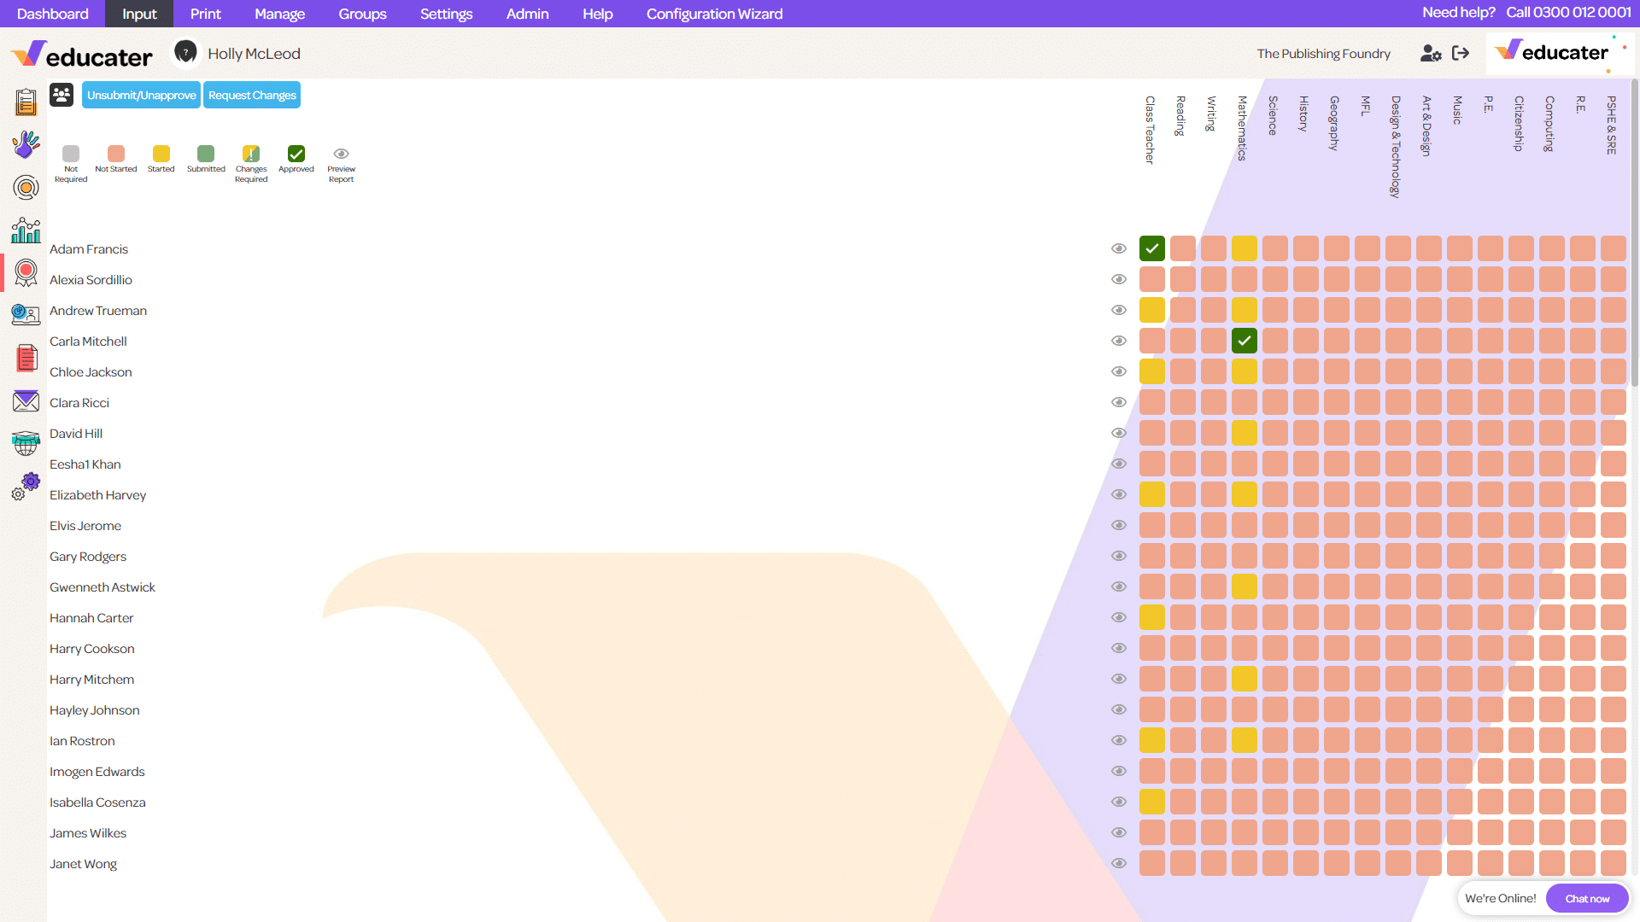
Task: Open the red document sidebar icon
Action: (26, 358)
